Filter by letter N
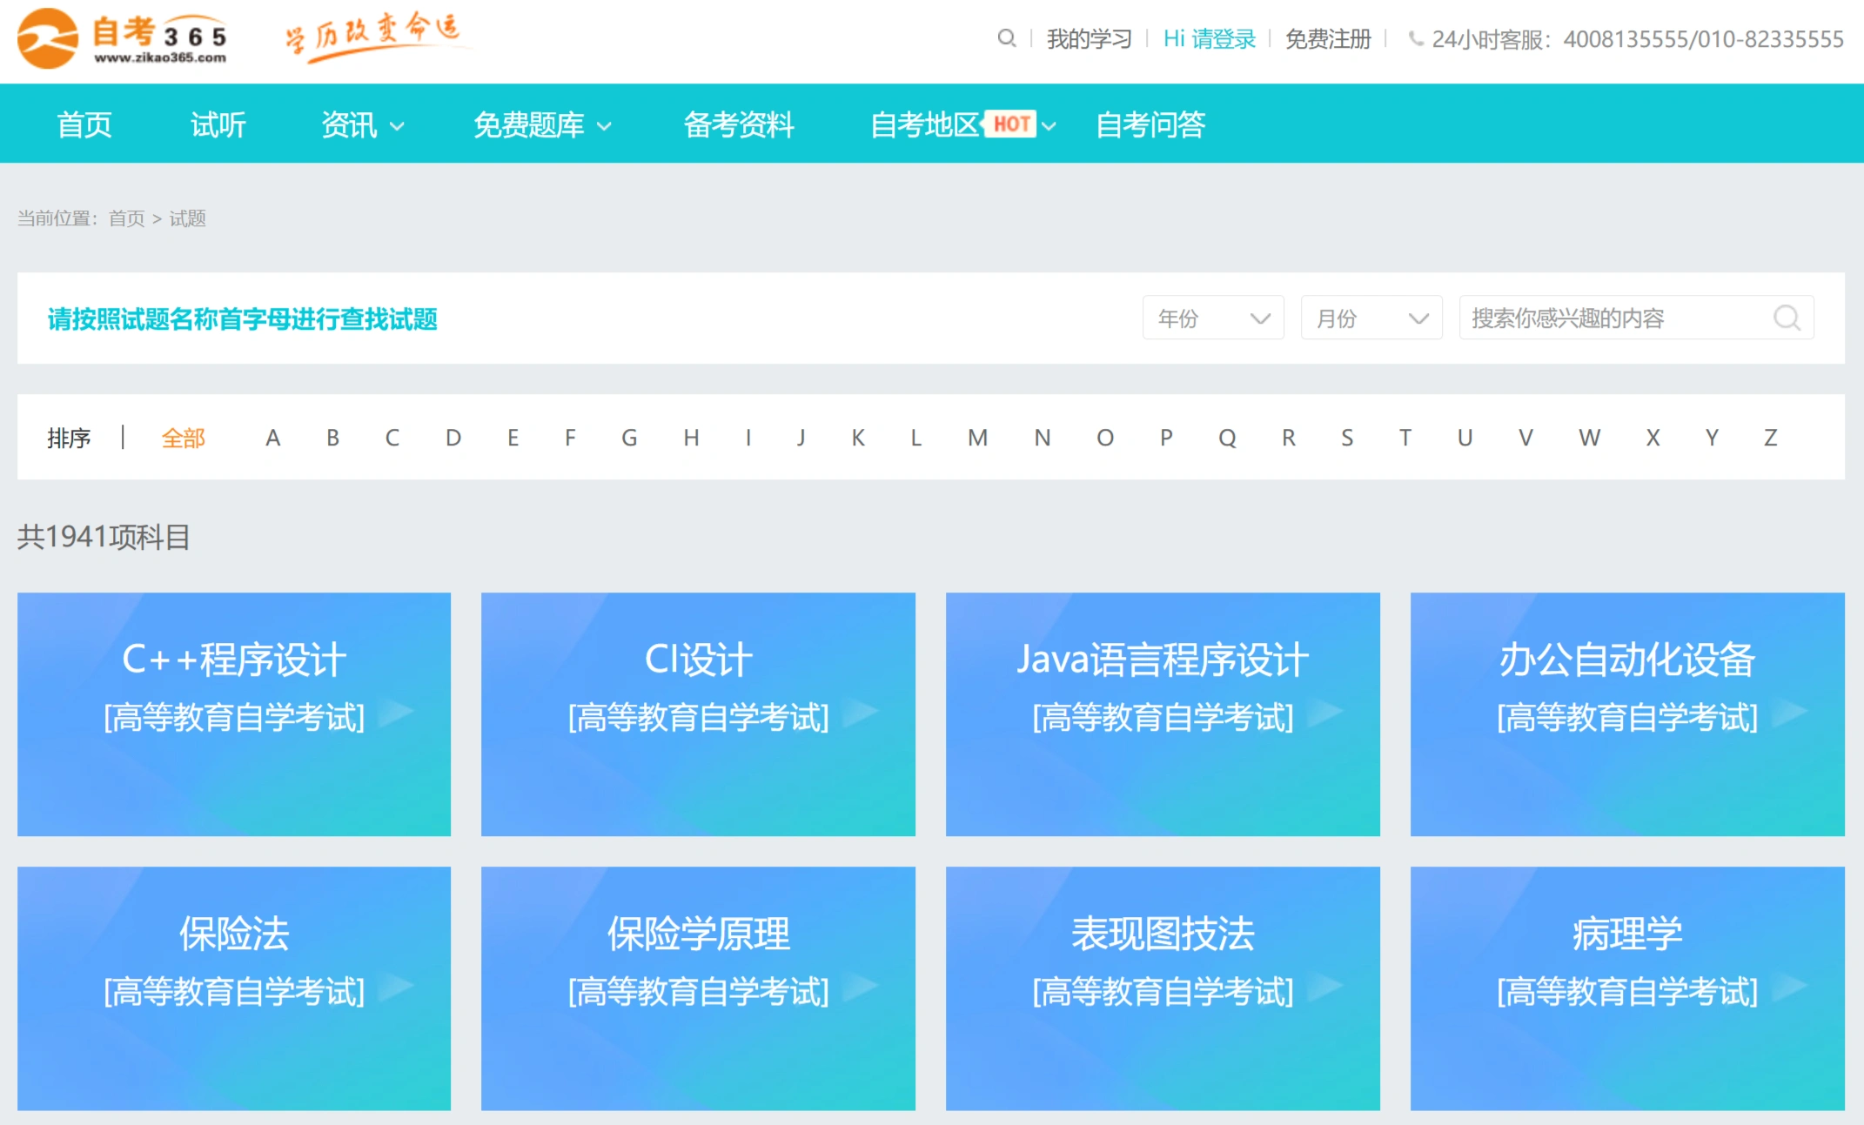 click(1043, 438)
